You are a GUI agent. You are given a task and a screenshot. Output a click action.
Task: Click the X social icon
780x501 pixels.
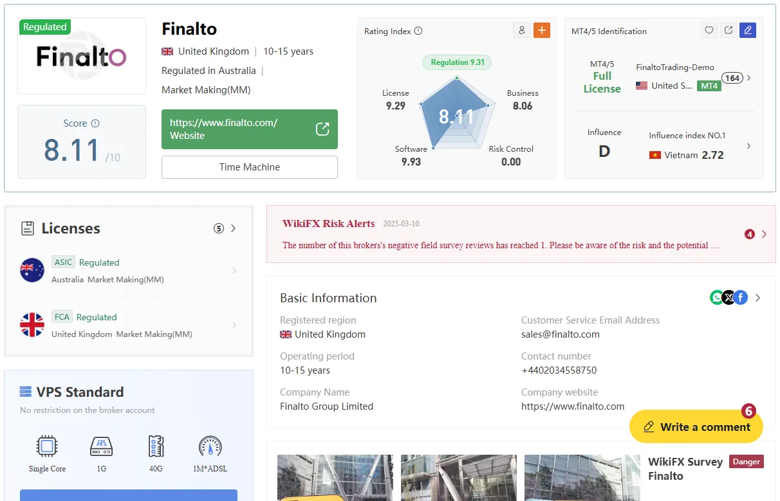click(x=729, y=298)
